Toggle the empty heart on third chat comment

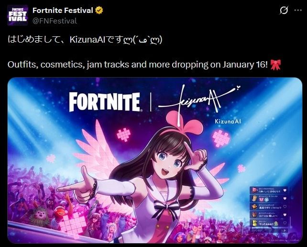coord(285,206)
